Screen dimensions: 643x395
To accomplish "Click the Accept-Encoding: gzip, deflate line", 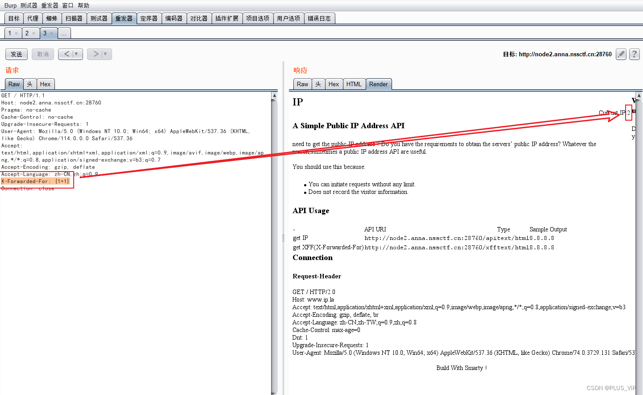I will [x=48, y=167].
